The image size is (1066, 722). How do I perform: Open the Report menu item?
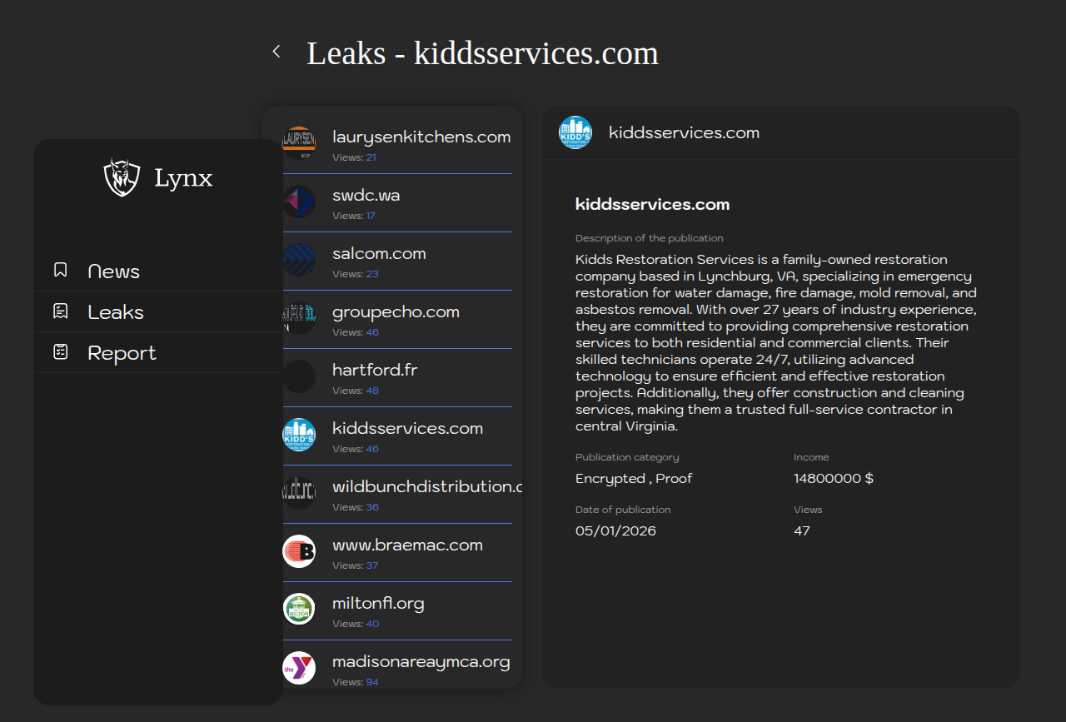pyautogui.click(x=122, y=353)
